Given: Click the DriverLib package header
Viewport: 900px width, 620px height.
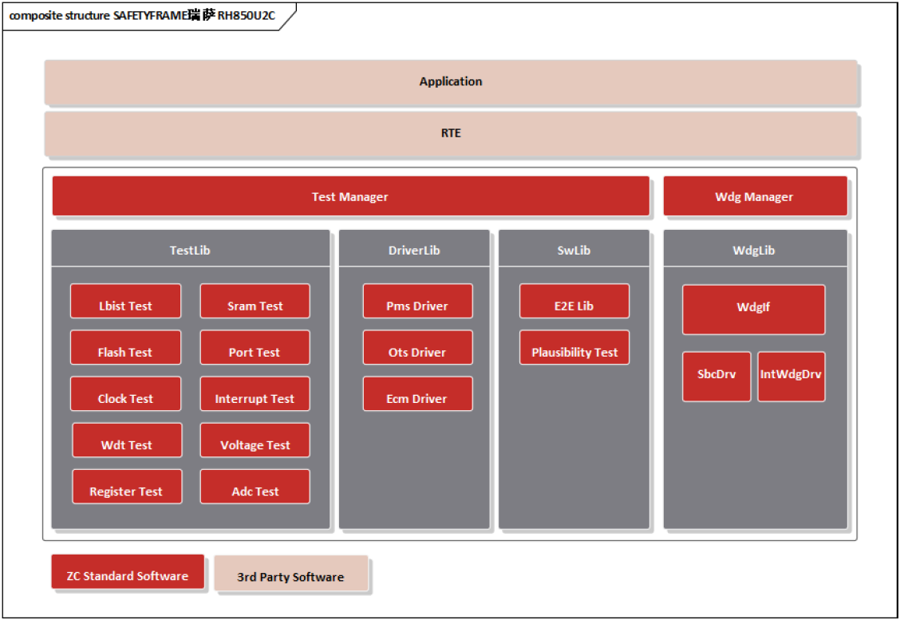Looking at the screenshot, I should [x=414, y=250].
